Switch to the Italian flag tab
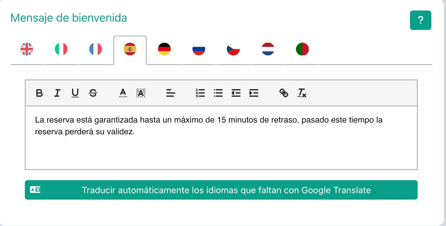 (x=61, y=49)
